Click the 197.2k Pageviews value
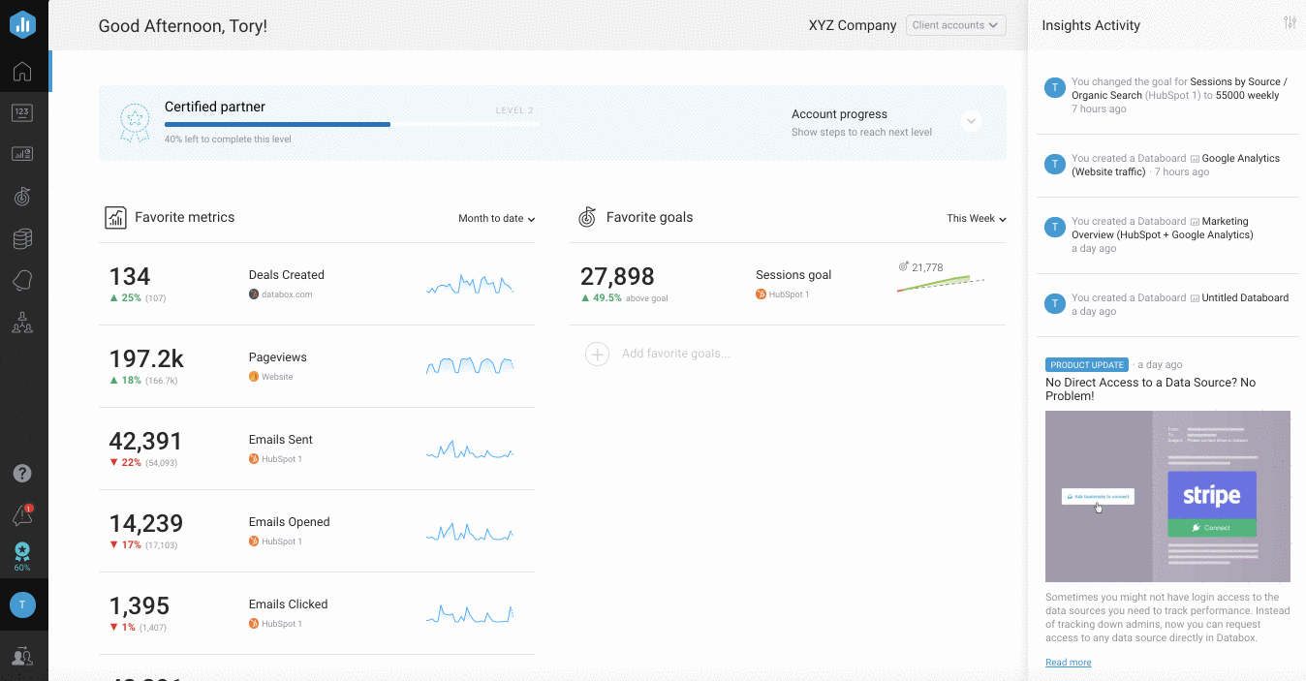Screen dimensions: 1306x681 click(146, 358)
